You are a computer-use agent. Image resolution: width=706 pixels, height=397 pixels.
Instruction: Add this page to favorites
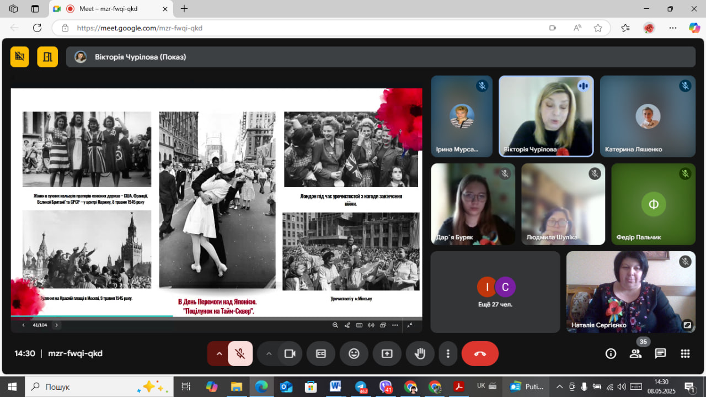click(598, 28)
